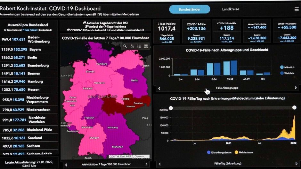Select Mecklenburg-Vorpommern in the list

[x=29, y=100]
